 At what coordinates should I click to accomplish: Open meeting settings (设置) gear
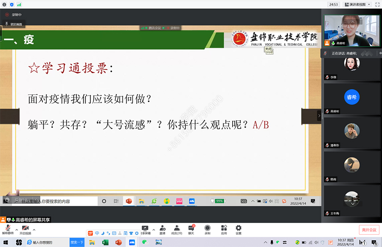239,228
